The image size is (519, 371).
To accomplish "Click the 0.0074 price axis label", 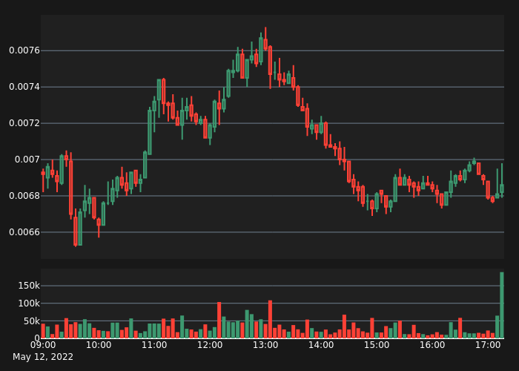I will (24, 87).
